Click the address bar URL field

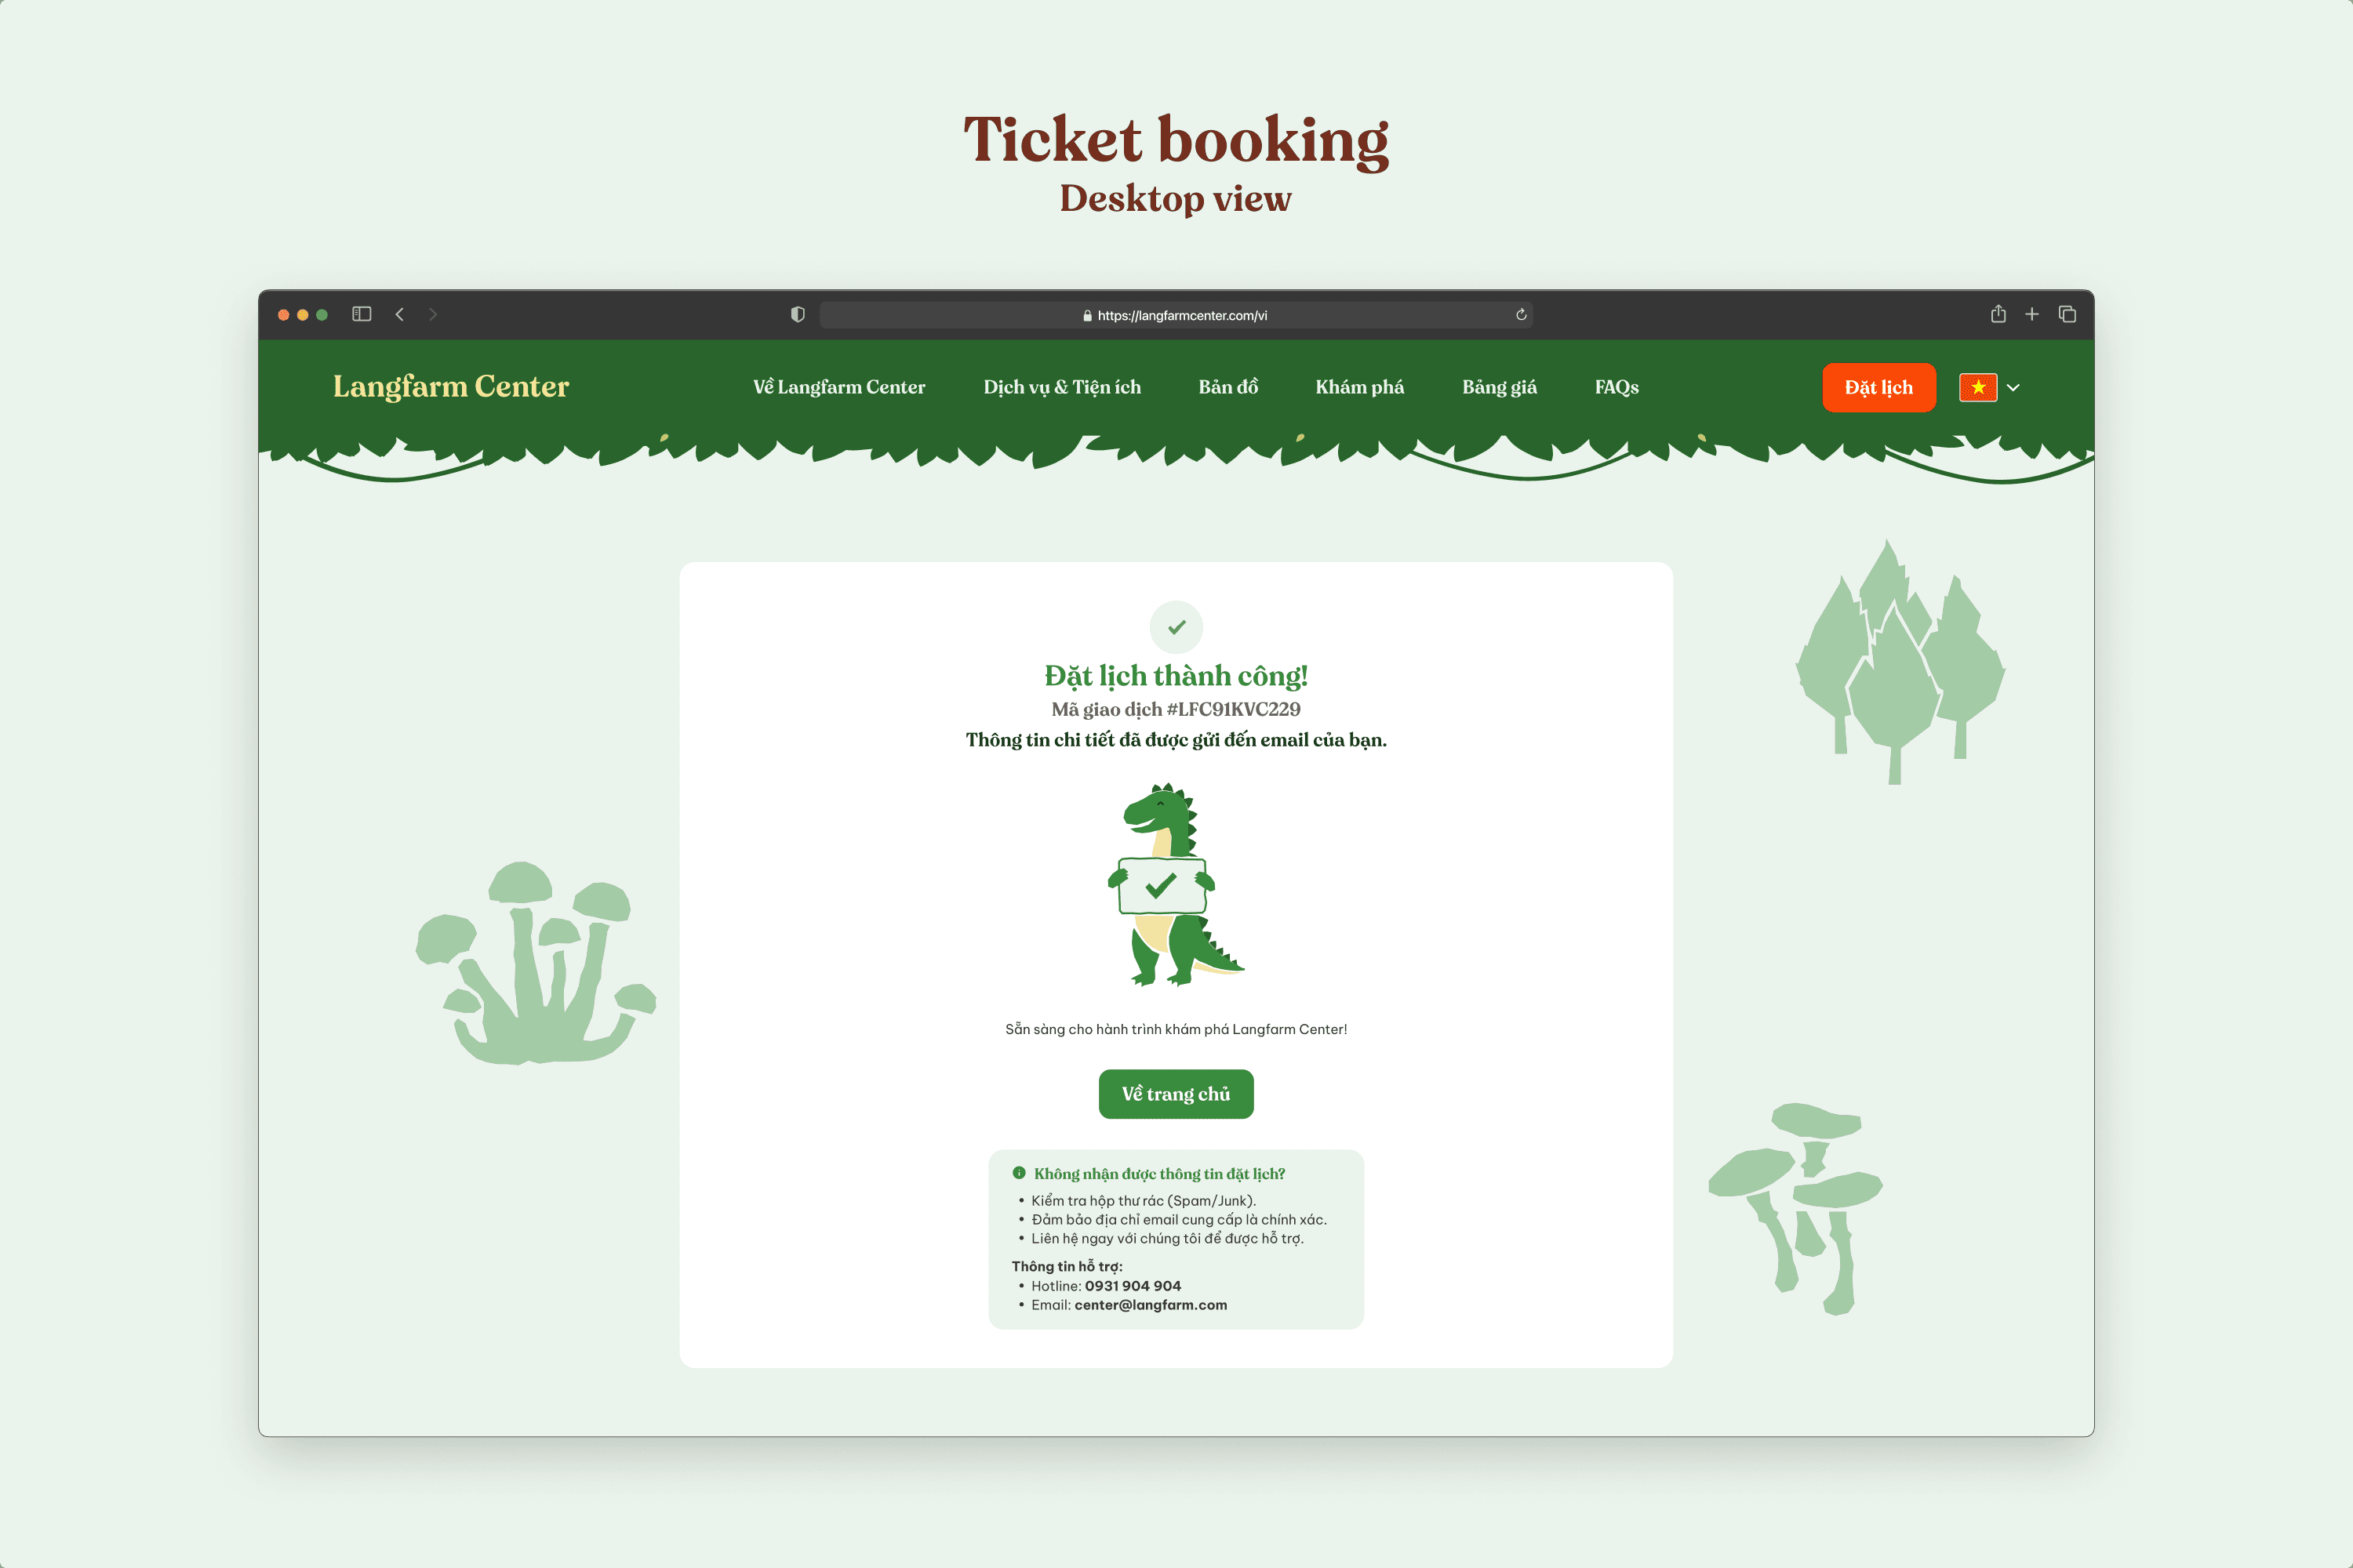(x=1176, y=315)
